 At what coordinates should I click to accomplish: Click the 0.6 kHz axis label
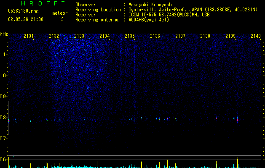tap(3, 160)
